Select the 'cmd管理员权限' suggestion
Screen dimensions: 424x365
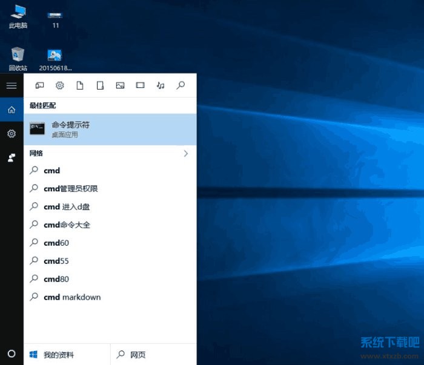point(70,189)
